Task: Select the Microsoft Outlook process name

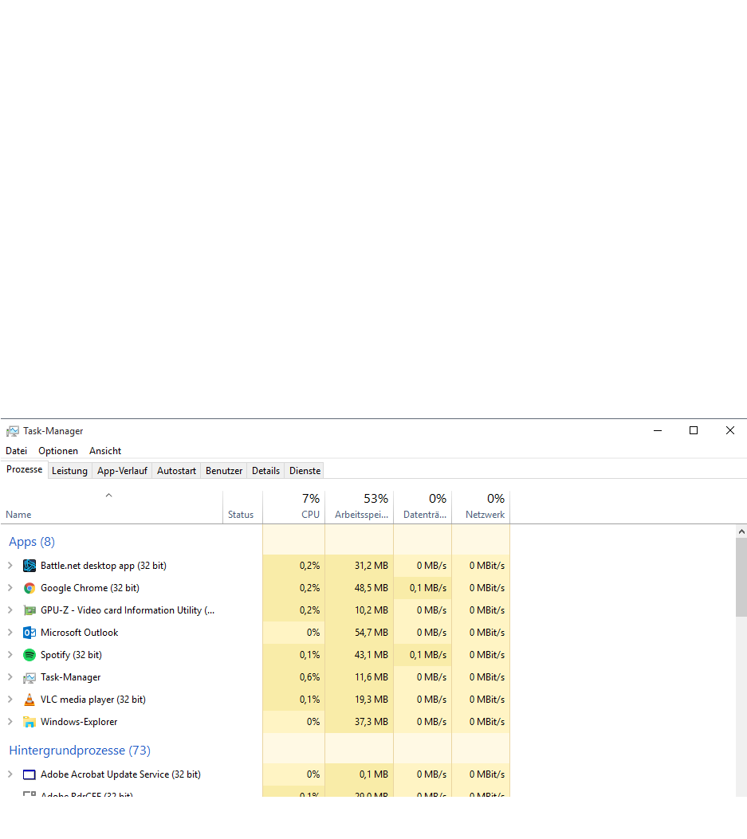Action: click(x=79, y=633)
